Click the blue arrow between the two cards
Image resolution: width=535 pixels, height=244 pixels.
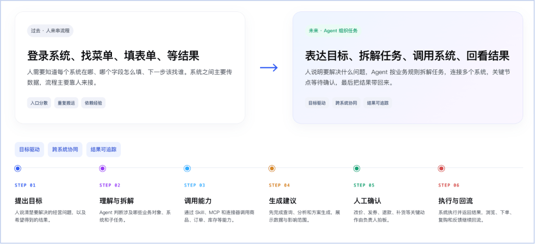(x=269, y=67)
